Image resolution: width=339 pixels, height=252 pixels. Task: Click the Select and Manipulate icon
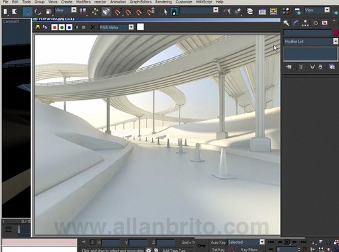95,12
